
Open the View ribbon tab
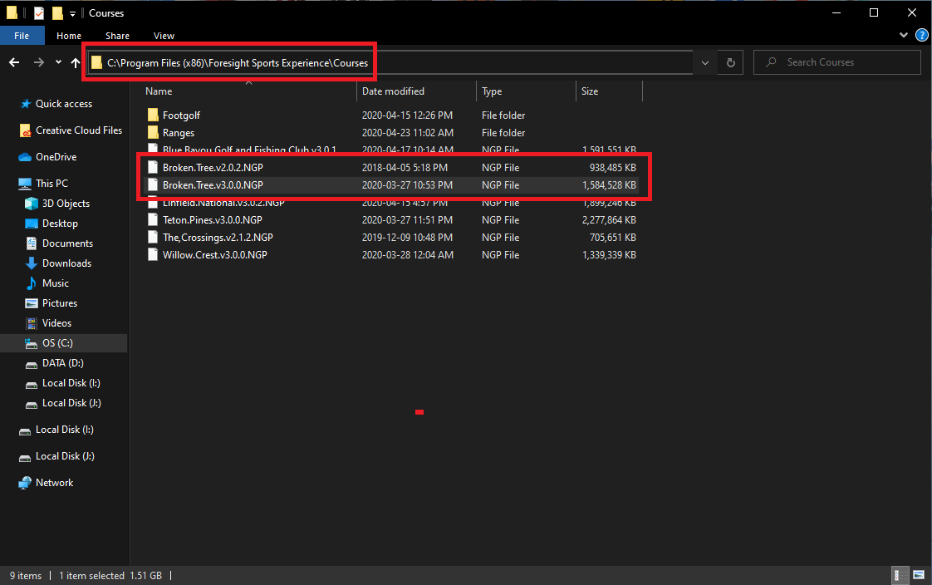coord(164,36)
